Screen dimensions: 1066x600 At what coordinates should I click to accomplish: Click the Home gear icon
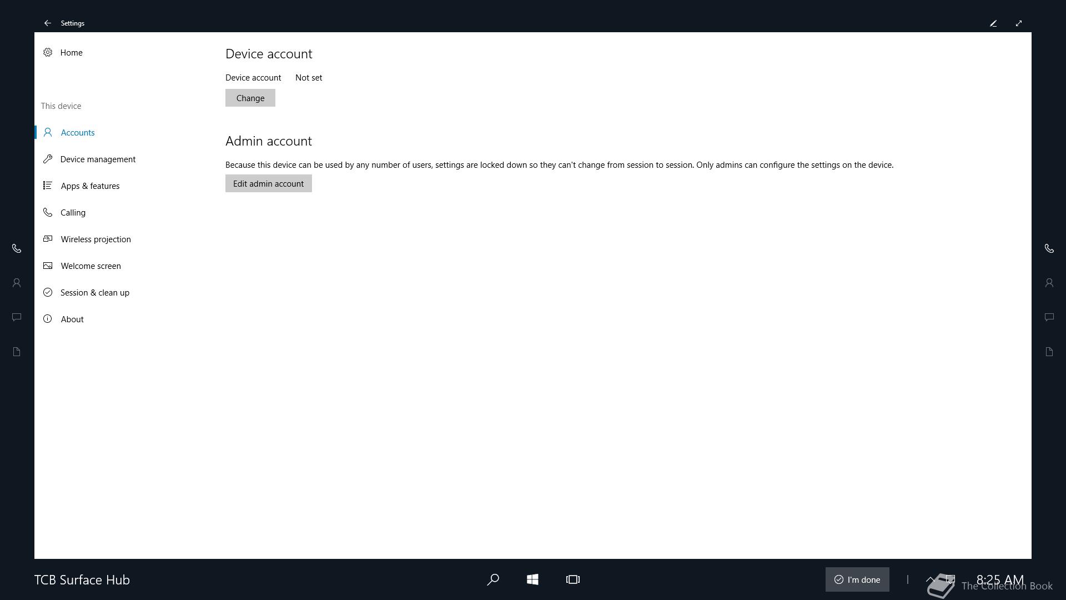(x=48, y=52)
